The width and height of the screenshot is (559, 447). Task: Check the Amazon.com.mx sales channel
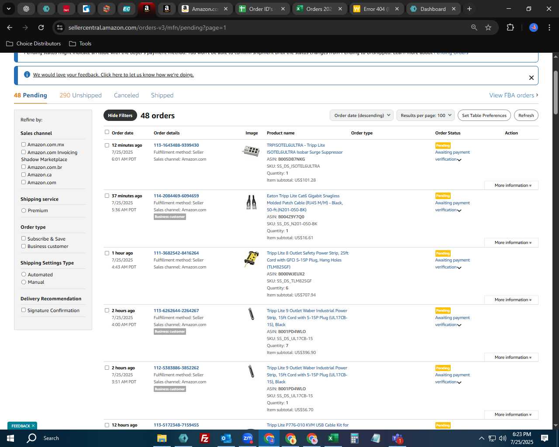(24, 144)
